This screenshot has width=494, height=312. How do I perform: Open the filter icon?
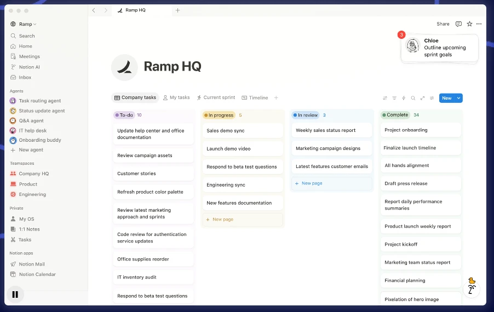(394, 98)
